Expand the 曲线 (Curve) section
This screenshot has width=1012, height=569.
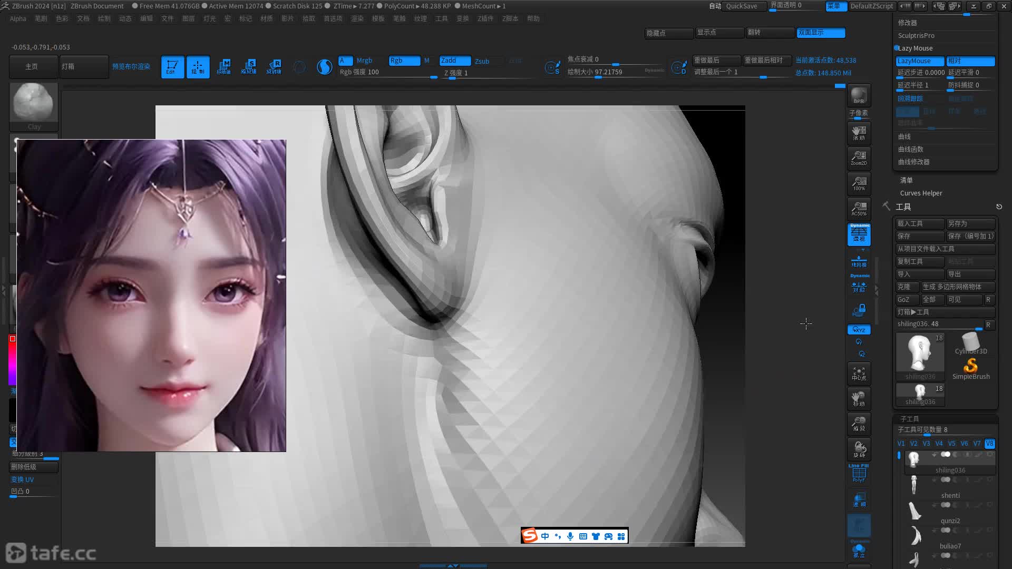click(x=904, y=136)
